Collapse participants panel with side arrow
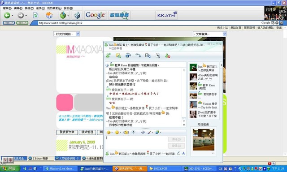The width and height of the screenshot is (287, 172). coord(222,65)
